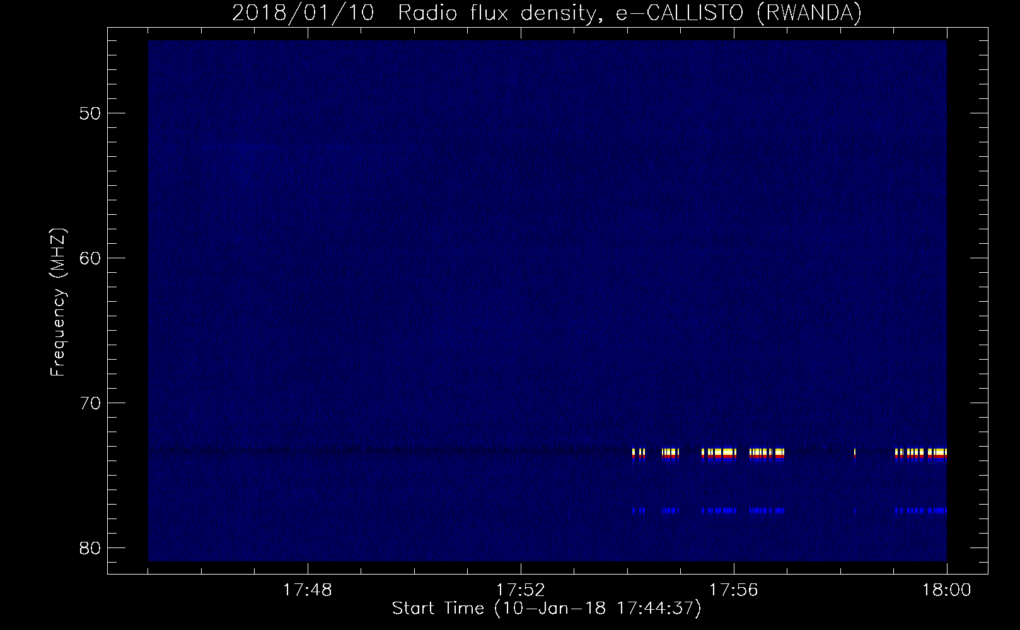This screenshot has width=1020, height=630.
Task: Click the time tick label "17:48"
Action: 308,590
